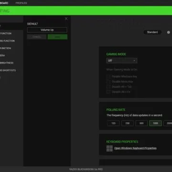Click the Razer BlackWidow V4 Pro device label
The height and width of the screenshot is (172, 172).
click(86, 170)
